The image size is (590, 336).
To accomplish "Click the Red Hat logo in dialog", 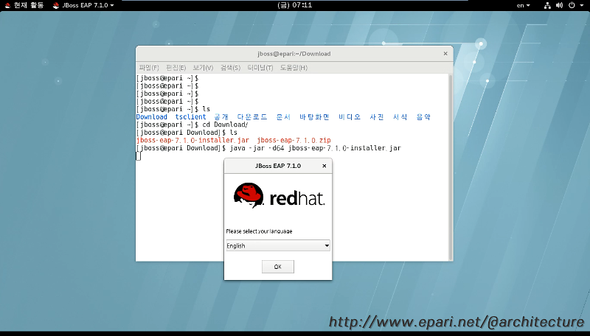I will click(x=279, y=195).
